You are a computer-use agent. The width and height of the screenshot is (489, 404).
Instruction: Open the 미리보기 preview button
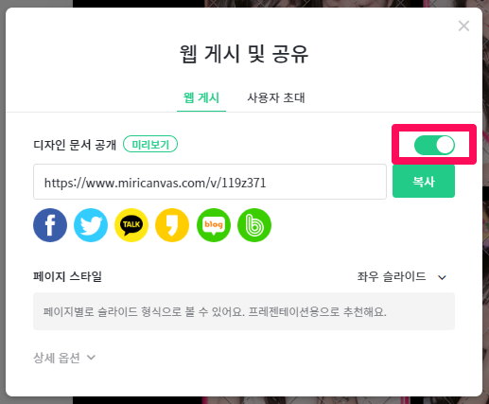(150, 145)
